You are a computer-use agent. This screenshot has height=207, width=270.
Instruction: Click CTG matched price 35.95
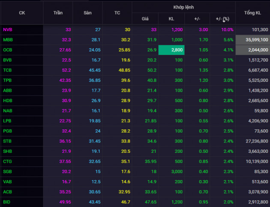point(151,161)
